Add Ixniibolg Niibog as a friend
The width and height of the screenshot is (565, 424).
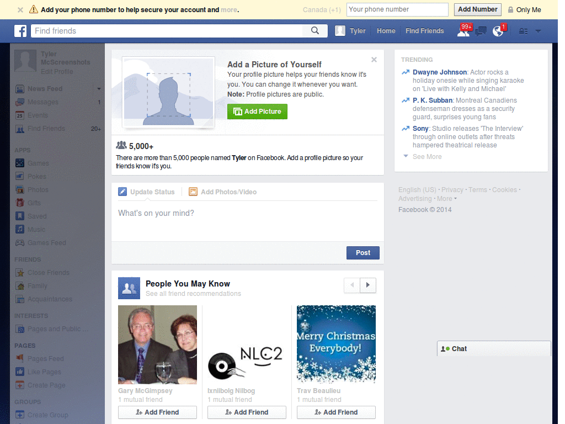click(247, 412)
